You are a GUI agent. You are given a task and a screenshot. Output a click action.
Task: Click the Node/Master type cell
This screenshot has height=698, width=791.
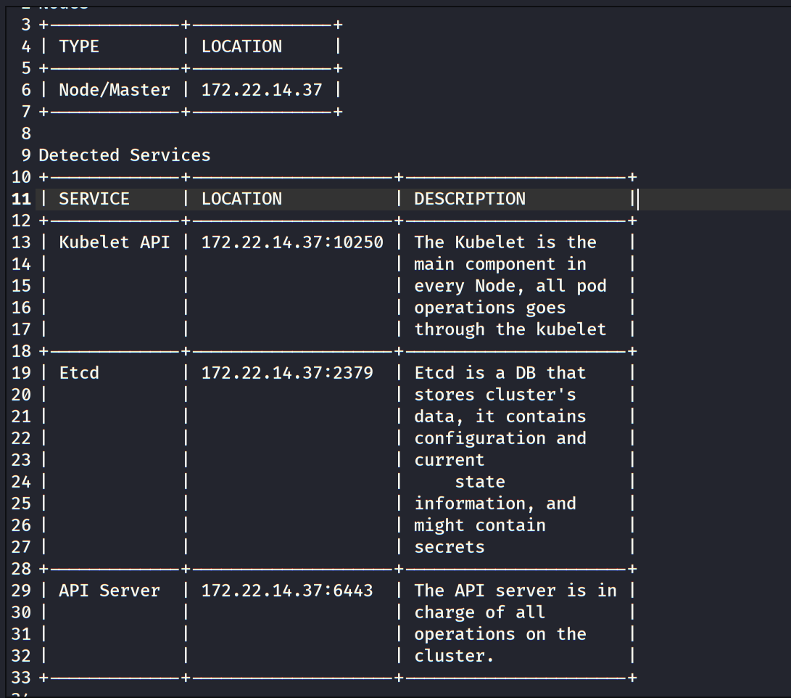(114, 90)
